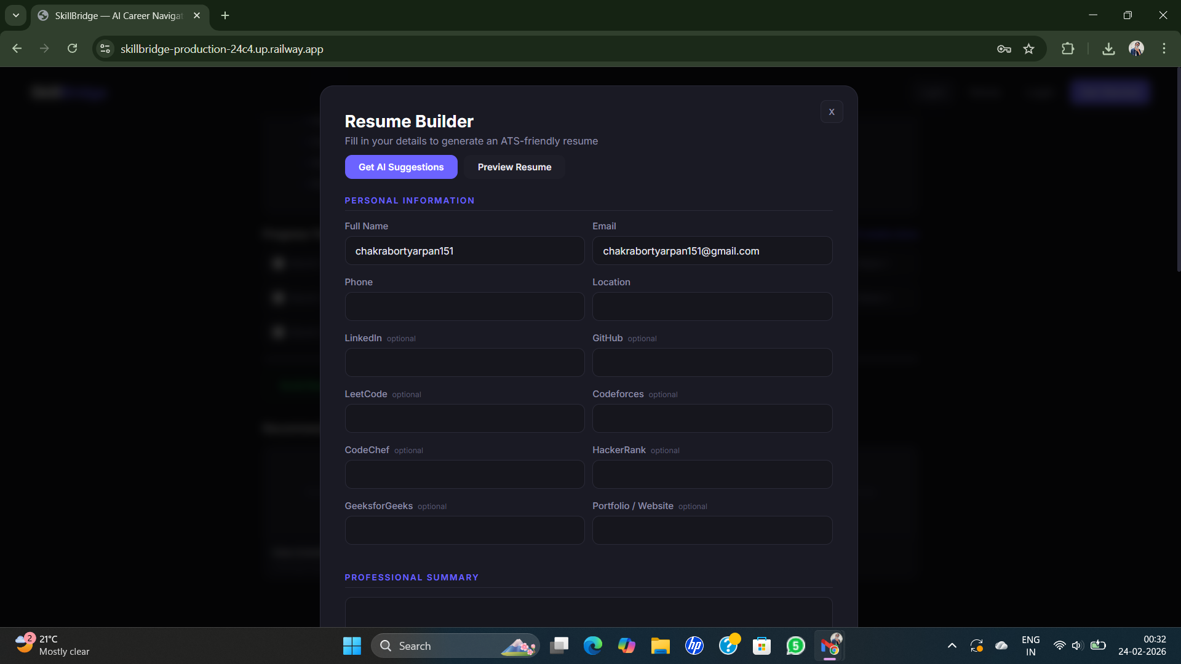Show hidden system tray icons chevron

(952, 646)
